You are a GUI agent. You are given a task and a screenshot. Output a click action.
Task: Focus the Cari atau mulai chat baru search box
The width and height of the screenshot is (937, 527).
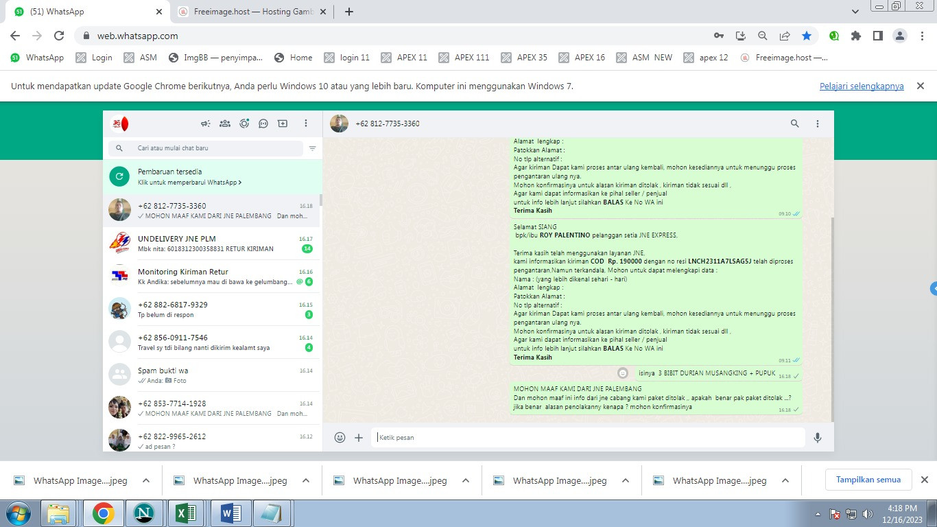pos(205,148)
